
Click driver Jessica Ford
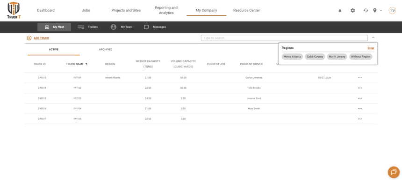[x=254, y=98]
